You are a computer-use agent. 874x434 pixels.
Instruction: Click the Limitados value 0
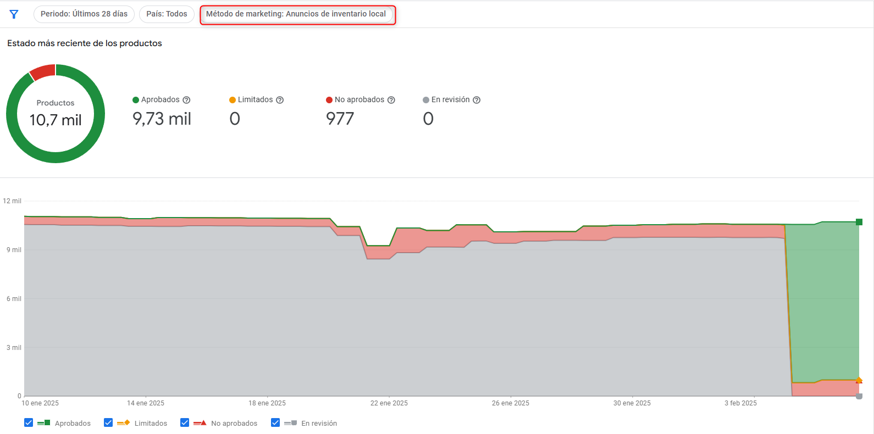pyautogui.click(x=235, y=119)
